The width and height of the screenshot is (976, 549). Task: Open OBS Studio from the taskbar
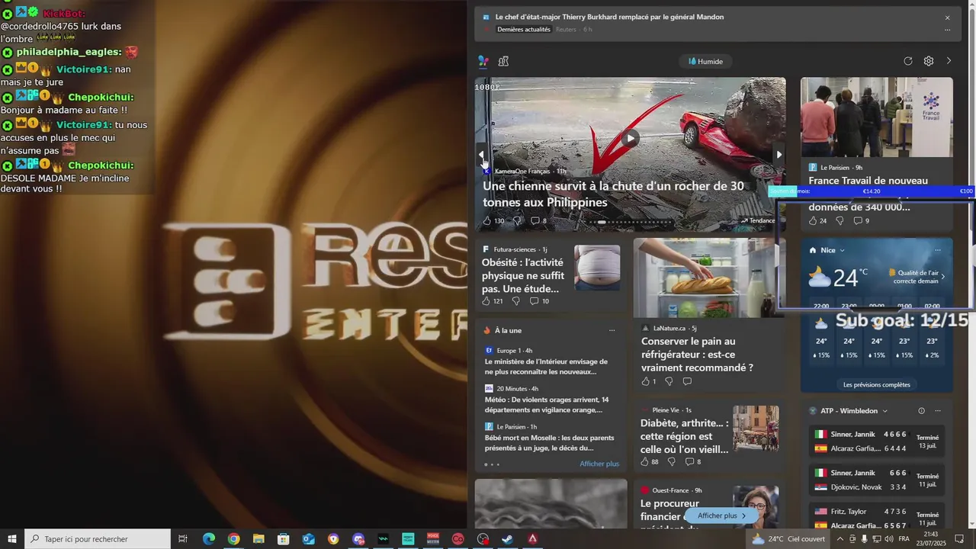tap(483, 539)
